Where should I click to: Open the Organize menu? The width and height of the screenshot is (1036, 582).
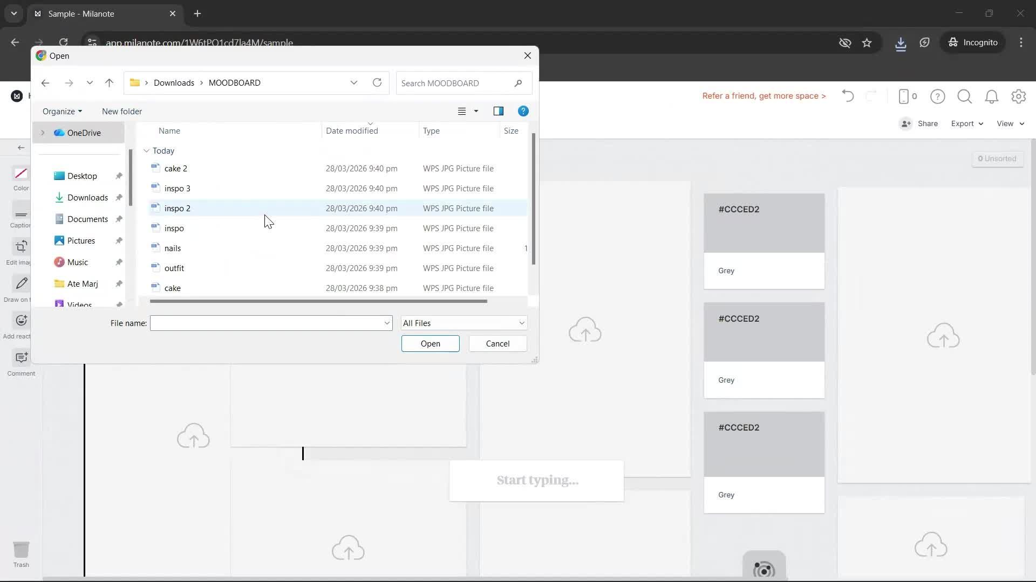[x=62, y=111]
